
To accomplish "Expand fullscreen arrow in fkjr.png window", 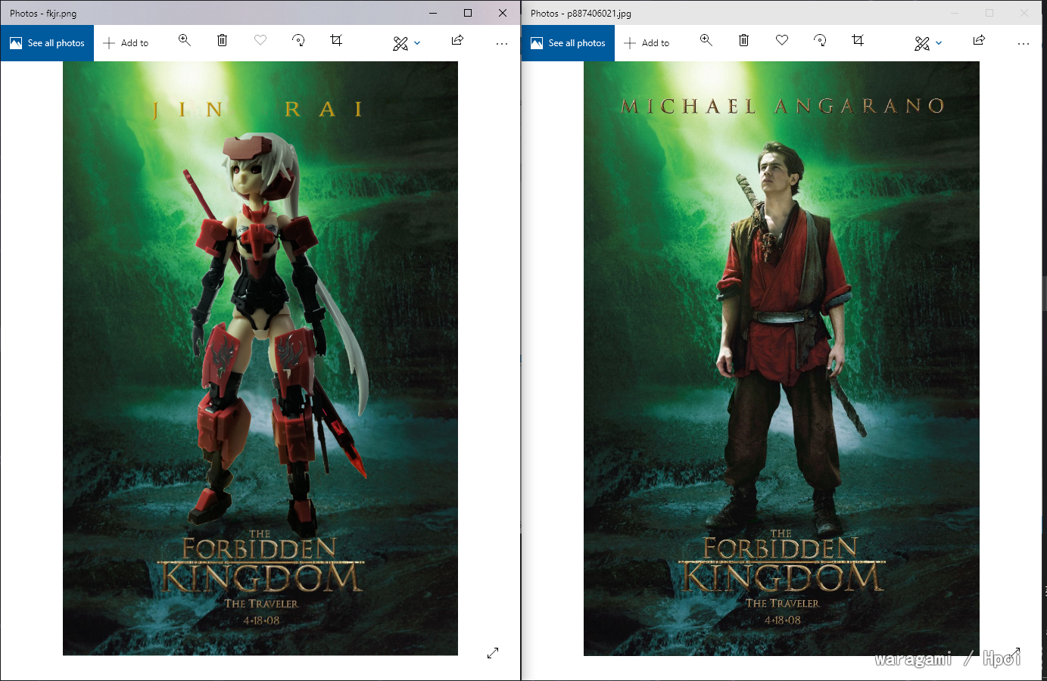I will 493,652.
